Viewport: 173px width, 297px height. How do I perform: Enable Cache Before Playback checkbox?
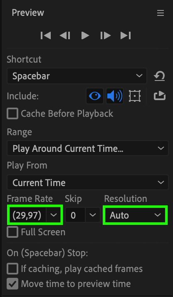point(12,113)
